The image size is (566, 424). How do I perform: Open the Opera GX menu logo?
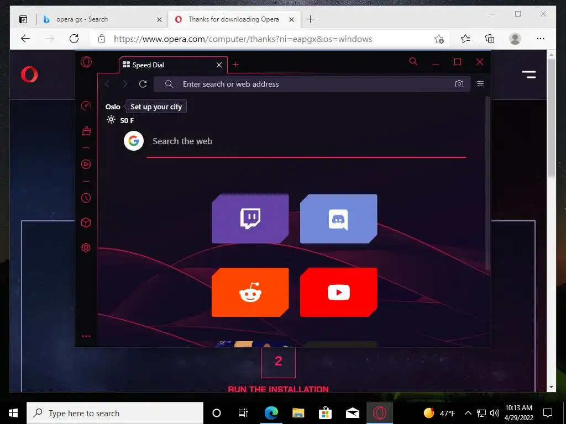click(x=86, y=62)
